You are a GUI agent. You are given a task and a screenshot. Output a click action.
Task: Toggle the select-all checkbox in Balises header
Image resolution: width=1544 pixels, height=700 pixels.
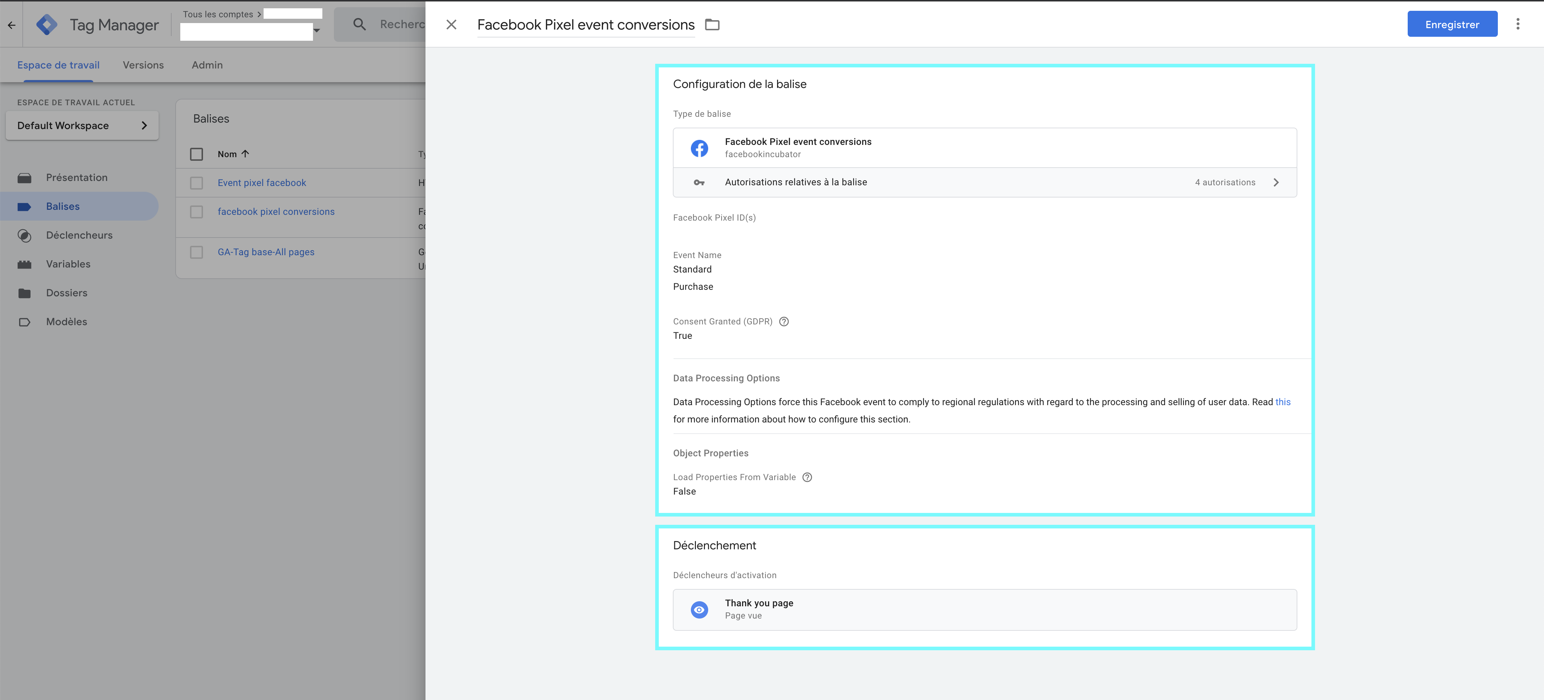196,154
